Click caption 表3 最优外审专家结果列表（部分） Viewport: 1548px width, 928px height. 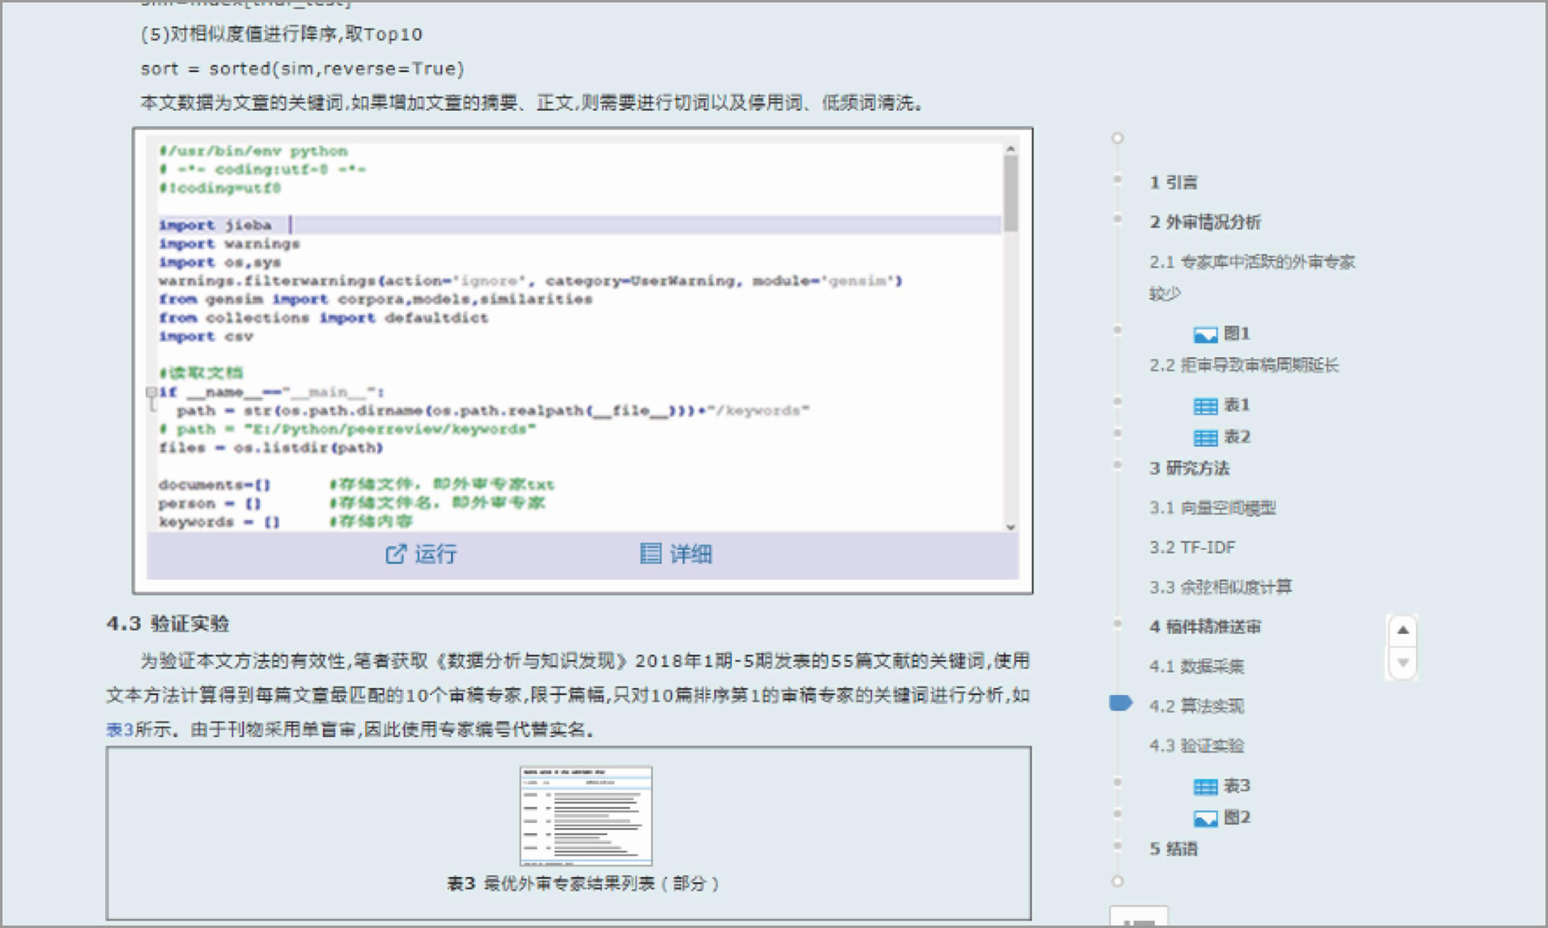pos(583,883)
